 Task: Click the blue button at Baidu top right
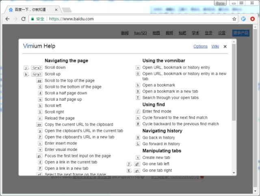241,33
